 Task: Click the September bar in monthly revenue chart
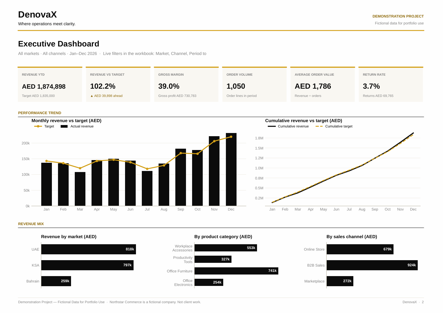coord(181,177)
